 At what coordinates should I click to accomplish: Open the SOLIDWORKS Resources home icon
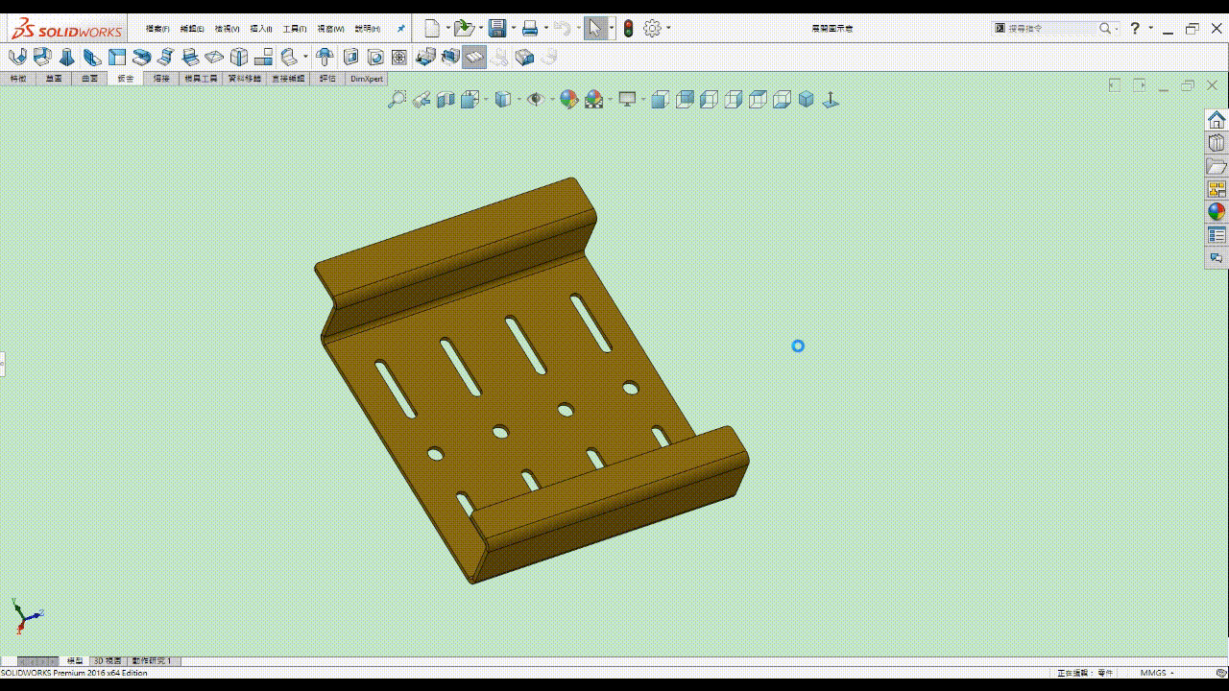pos(1217,120)
